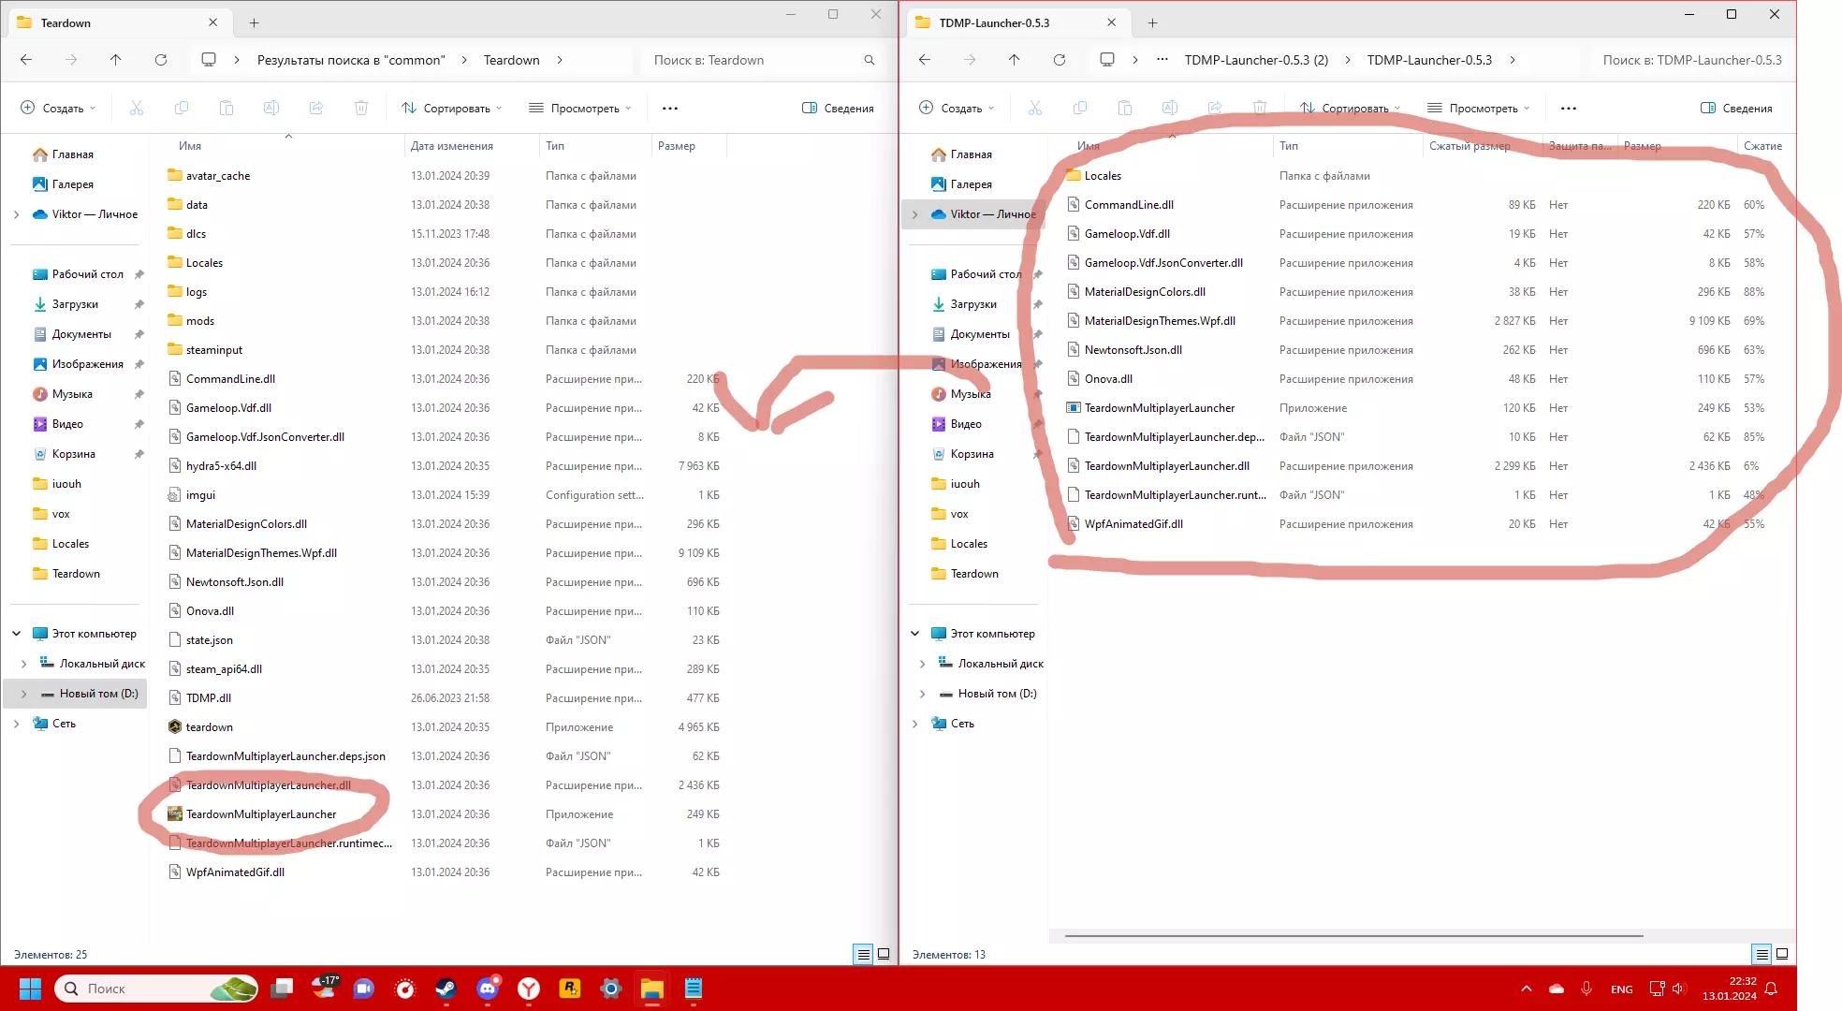1842x1011 pixels.
Task: Click Создать button in right window
Action: tap(957, 109)
